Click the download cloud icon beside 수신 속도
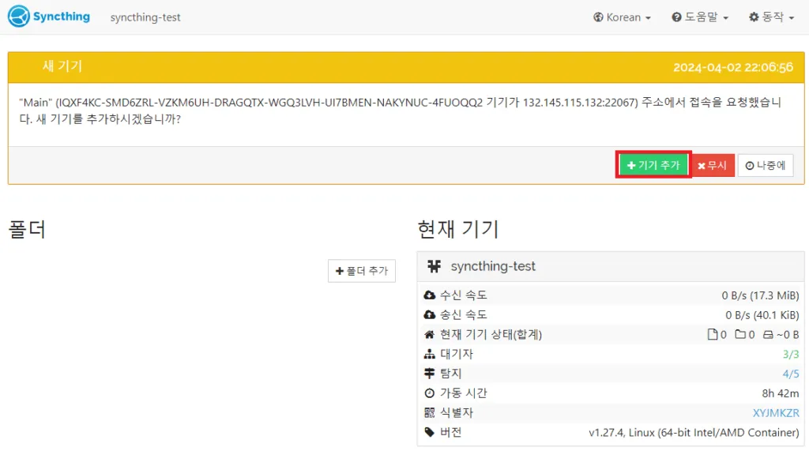 [x=430, y=295]
